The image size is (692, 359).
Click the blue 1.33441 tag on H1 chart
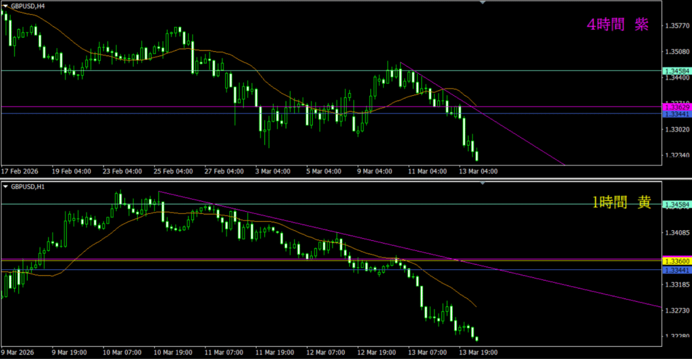click(676, 270)
